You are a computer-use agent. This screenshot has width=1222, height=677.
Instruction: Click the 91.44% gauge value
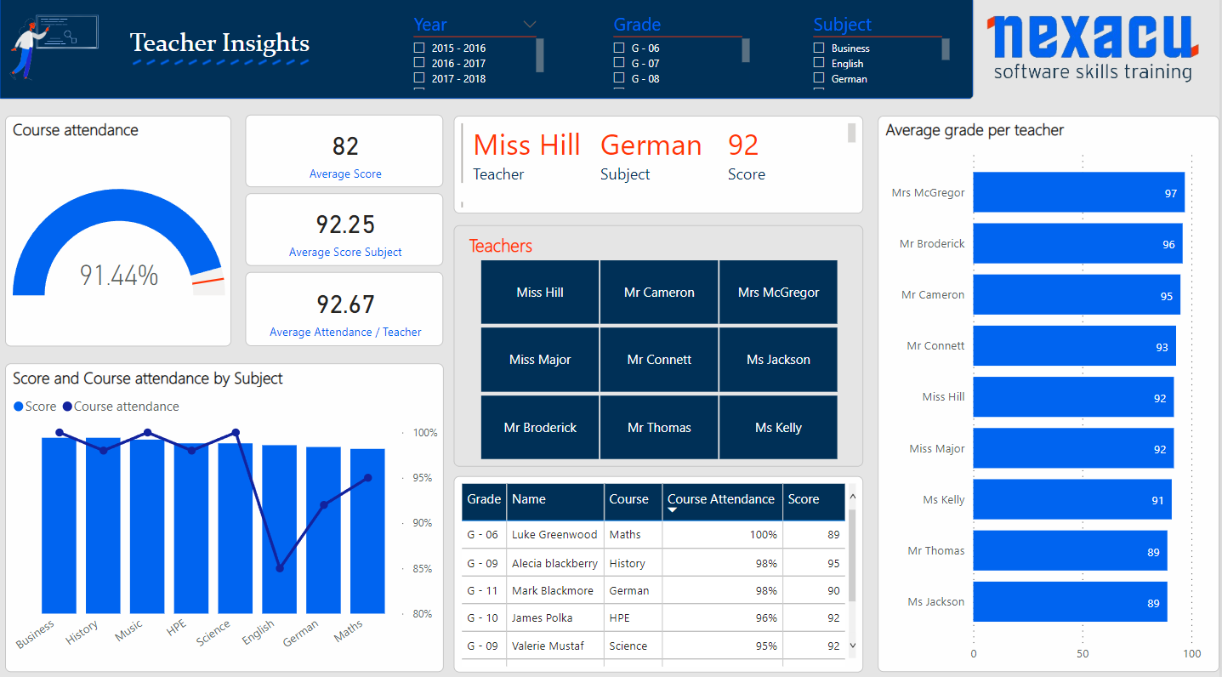(119, 275)
